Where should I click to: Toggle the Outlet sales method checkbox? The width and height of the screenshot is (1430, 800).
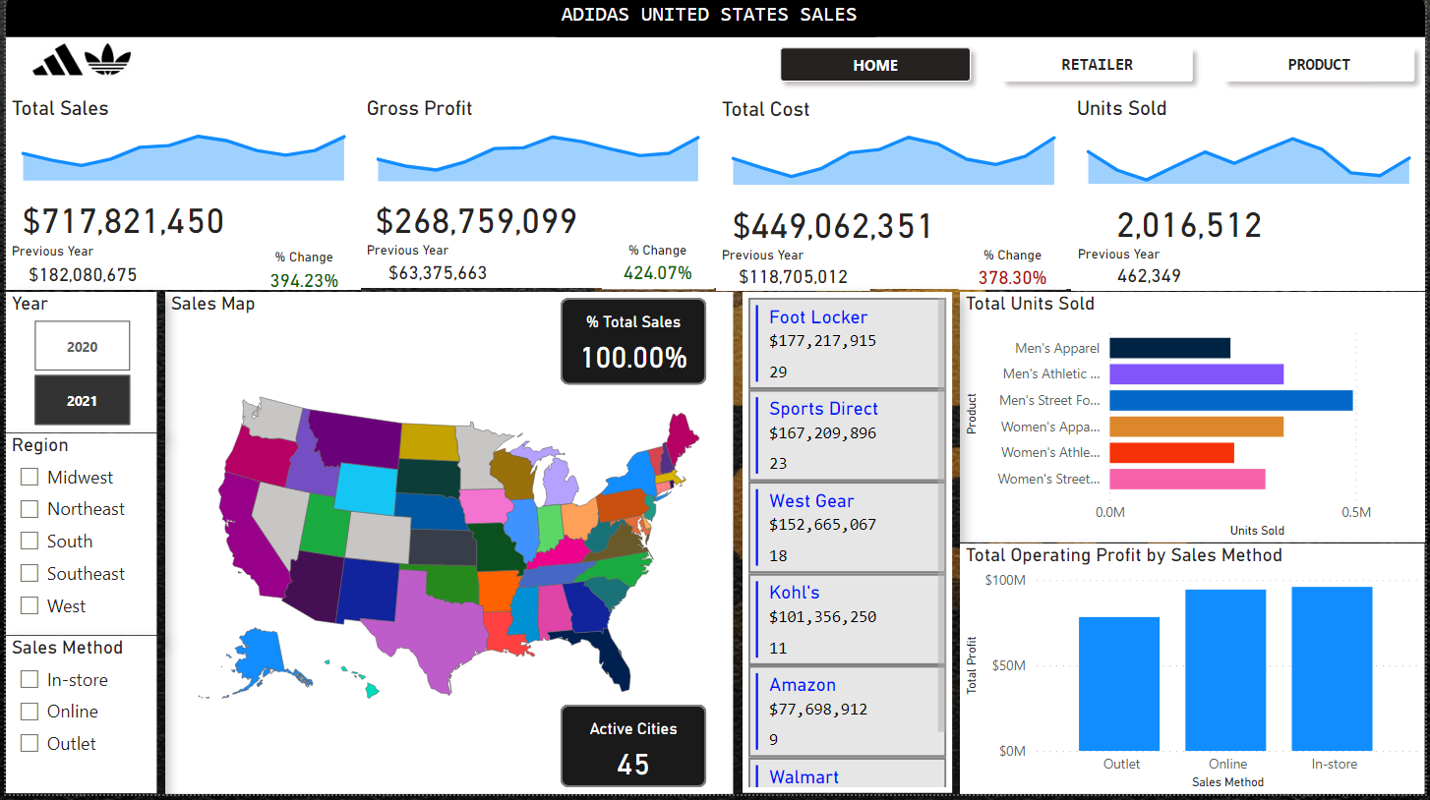click(30, 744)
